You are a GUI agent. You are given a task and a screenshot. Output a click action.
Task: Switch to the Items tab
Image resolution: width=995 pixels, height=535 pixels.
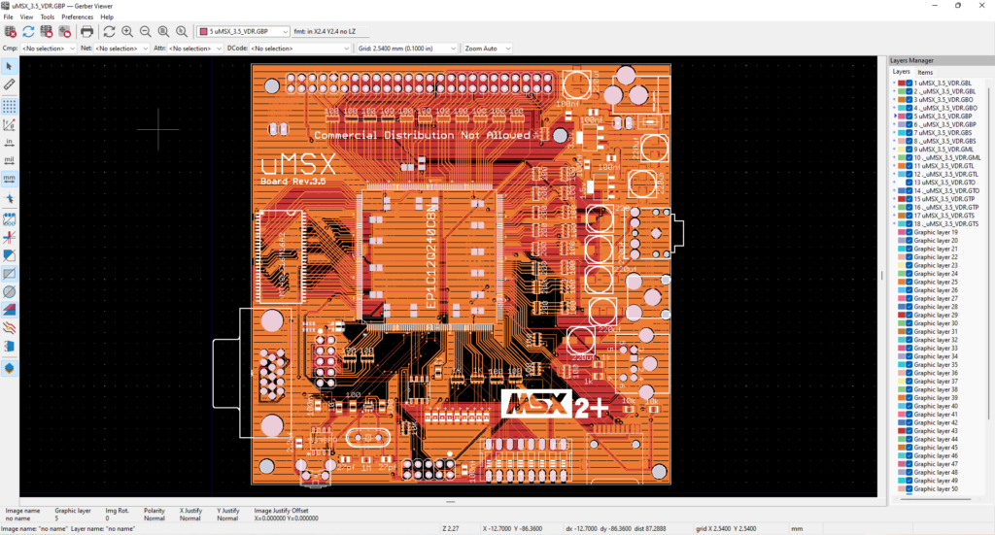pos(925,72)
